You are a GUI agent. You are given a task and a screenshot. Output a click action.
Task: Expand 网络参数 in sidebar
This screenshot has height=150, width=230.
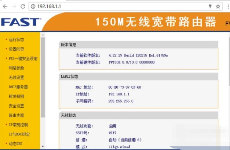(16, 68)
